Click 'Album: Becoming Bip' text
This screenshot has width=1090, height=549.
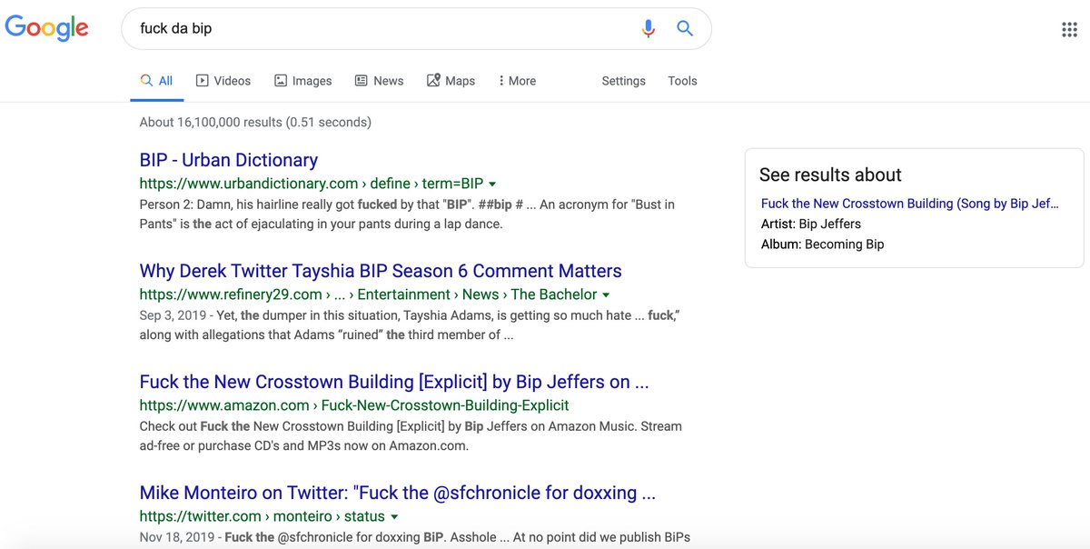click(x=822, y=244)
